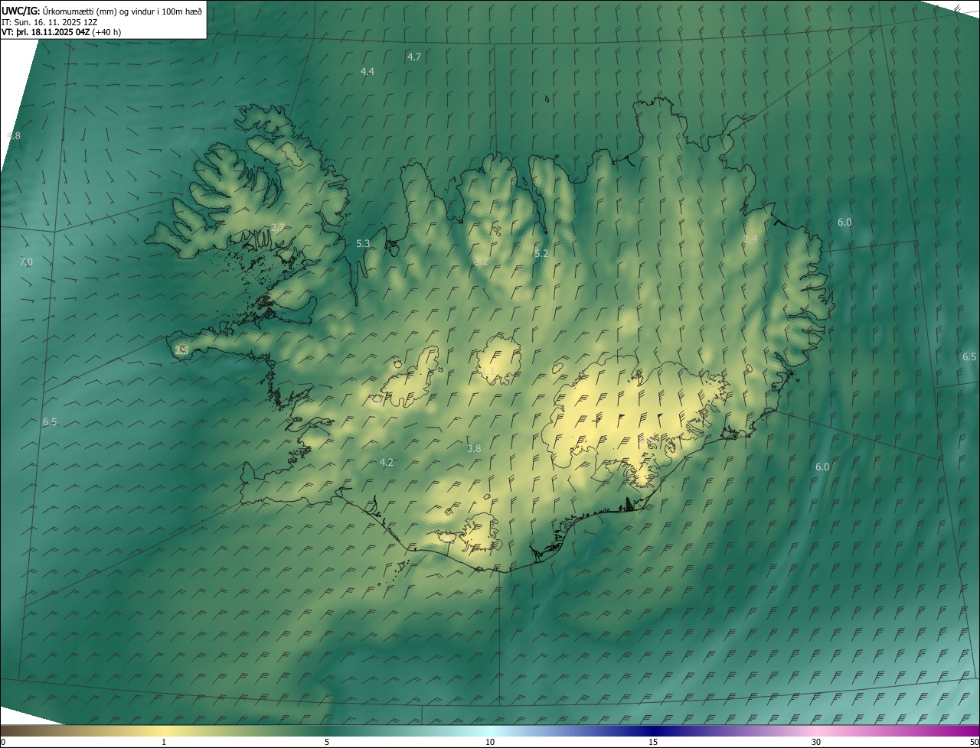Click the 6.0 value southeast of Iceland
Viewport: 980px width, 748px height.
coord(822,467)
